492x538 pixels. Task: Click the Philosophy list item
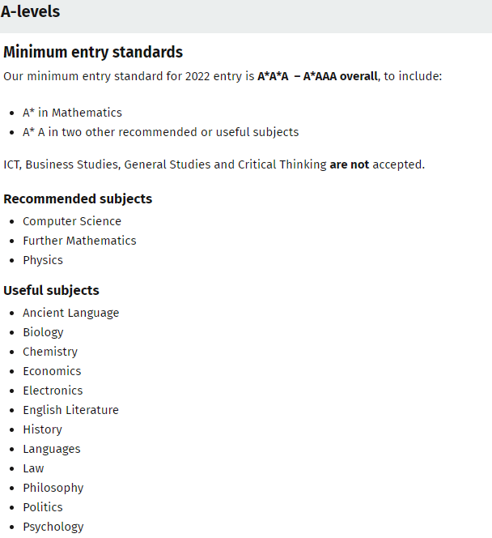coord(53,488)
